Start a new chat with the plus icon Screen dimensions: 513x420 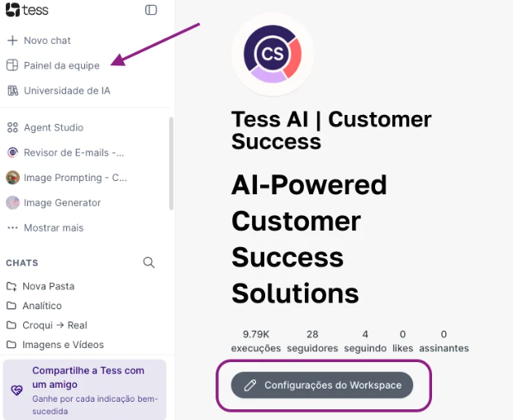pyautogui.click(x=12, y=41)
